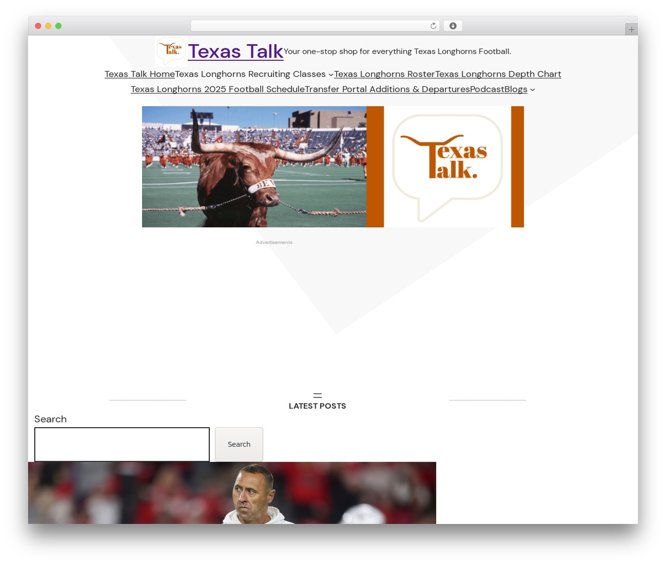This screenshot has height=564, width=666.
Task: Click the hamburger menu icon above Latest Posts
Action: pos(317,395)
